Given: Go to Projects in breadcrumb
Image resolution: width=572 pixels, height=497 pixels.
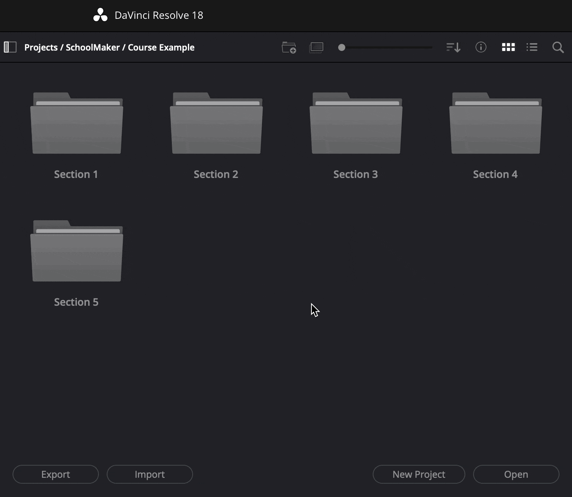Looking at the screenshot, I should (41, 47).
